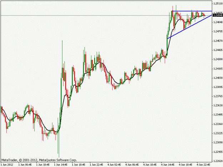Click the '1 Jun 2012' date label
223x167 pixels.
coord(7,165)
